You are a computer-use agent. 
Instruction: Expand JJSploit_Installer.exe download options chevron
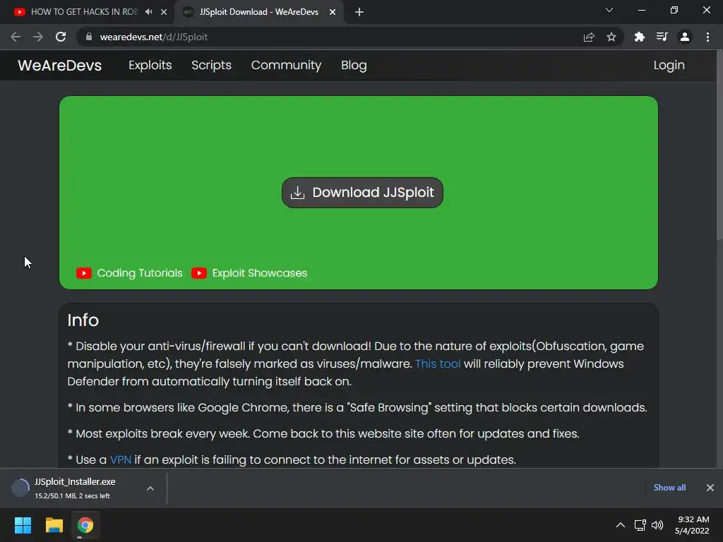(x=150, y=488)
